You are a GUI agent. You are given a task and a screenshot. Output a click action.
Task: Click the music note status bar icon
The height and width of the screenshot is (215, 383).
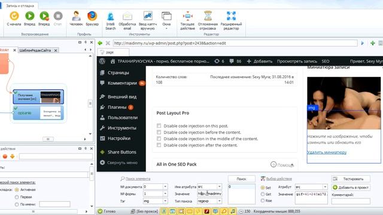pos(233,211)
